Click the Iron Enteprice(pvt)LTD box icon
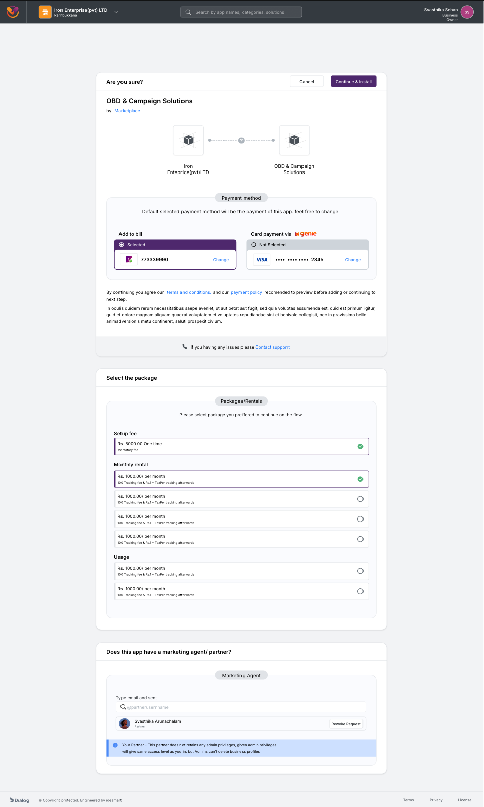 [x=189, y=140]
